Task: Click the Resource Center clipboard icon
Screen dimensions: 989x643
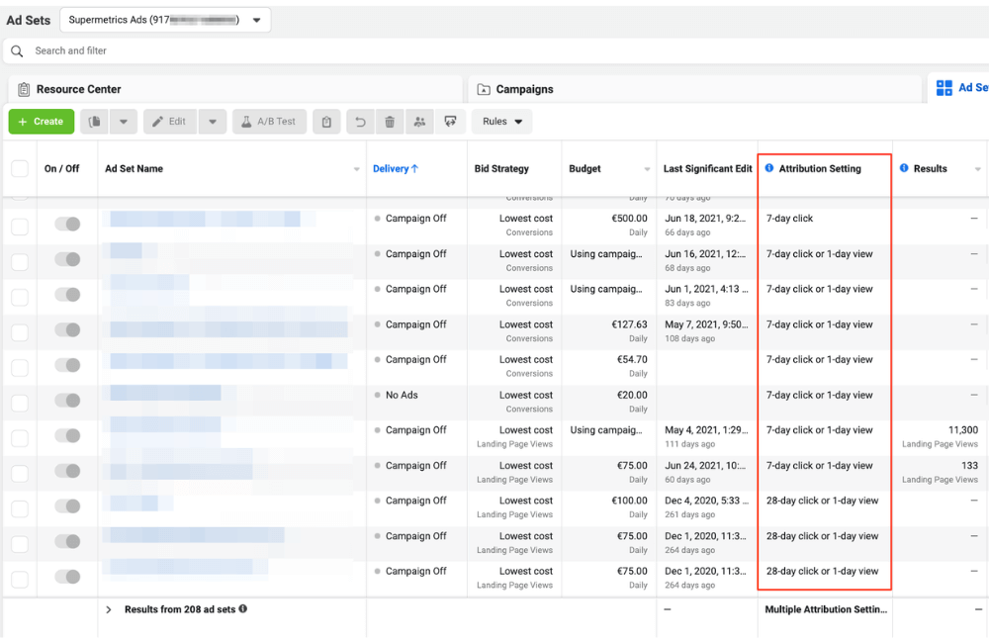Action: pos(22,88)
